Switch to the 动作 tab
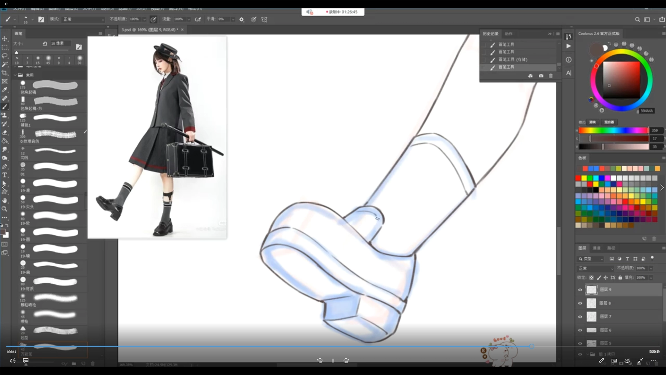The image size is (666, 375). point(509,34)
